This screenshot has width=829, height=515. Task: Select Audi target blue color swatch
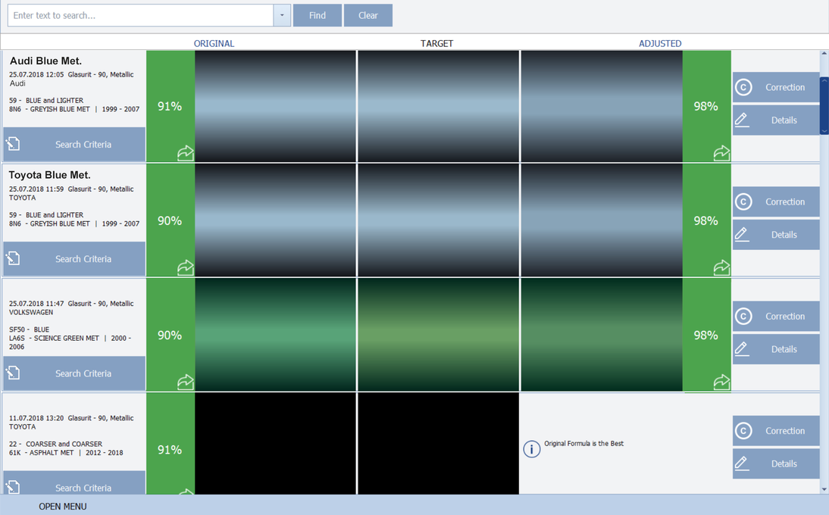click(438, 106)
